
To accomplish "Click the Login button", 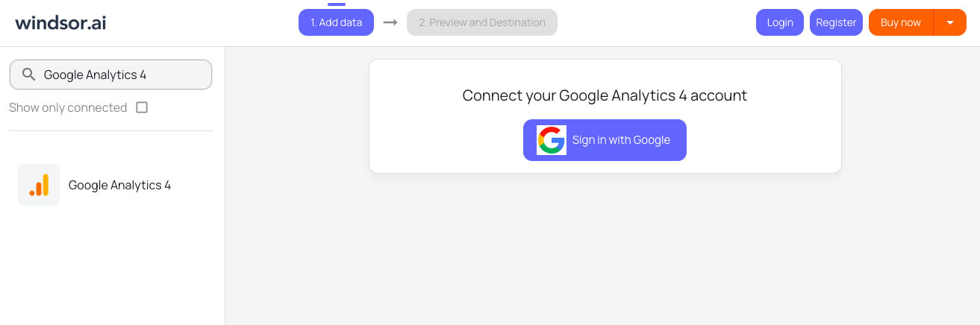I will click(780, 22).
